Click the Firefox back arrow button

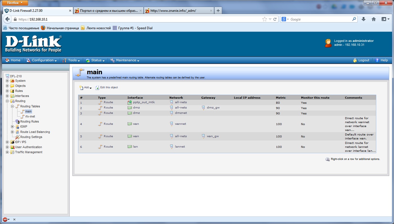click(7, 19)
